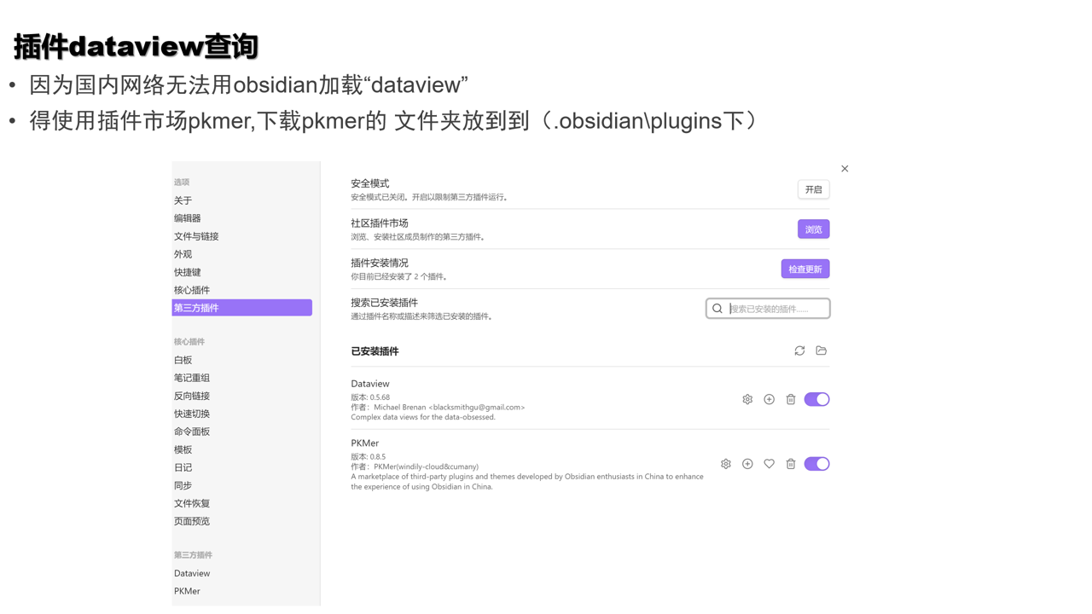Click the search magnifier icon
This screenshot has width=1092, height=614.
717,309
